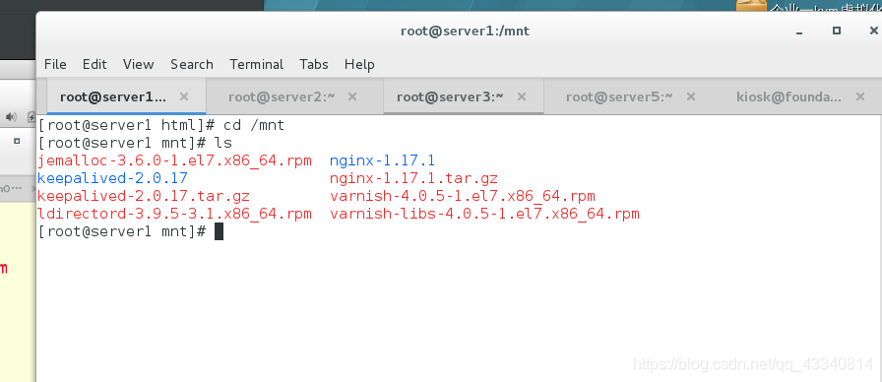
Task: Close the root@server1 tab
Action: coord(184,96)
